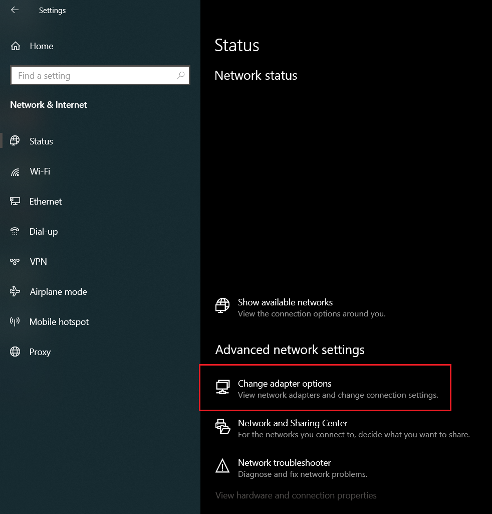The height and width of the screenshot is (514, 492).
Task: Open the Wi-Fi settings page
Action: coord(40,172)
